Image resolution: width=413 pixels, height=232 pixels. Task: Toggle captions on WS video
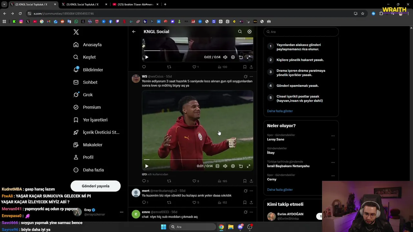[217, 166]
